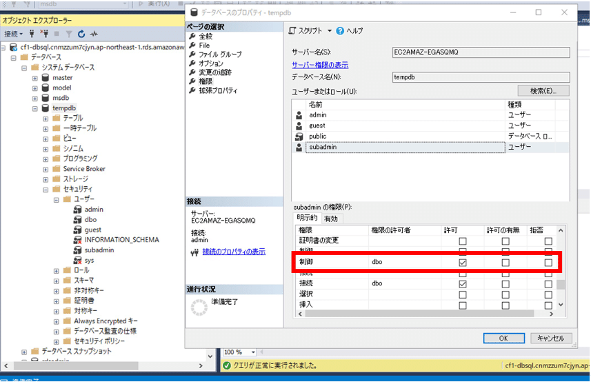Open the 接続 dropdown in Object Explorer
This screenshot has height=382, width=591.
pyautogui.click(x=14, y=34)
